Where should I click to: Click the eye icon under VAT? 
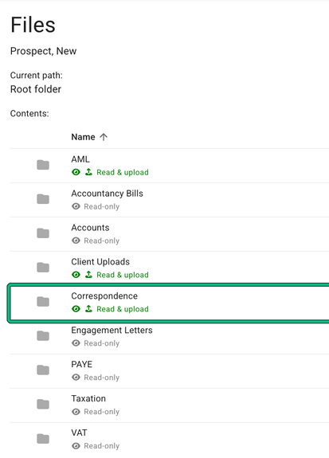coord(76,446)
